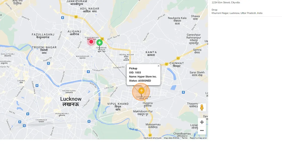Click the transit icon near Charbagh

click(24, 126)
